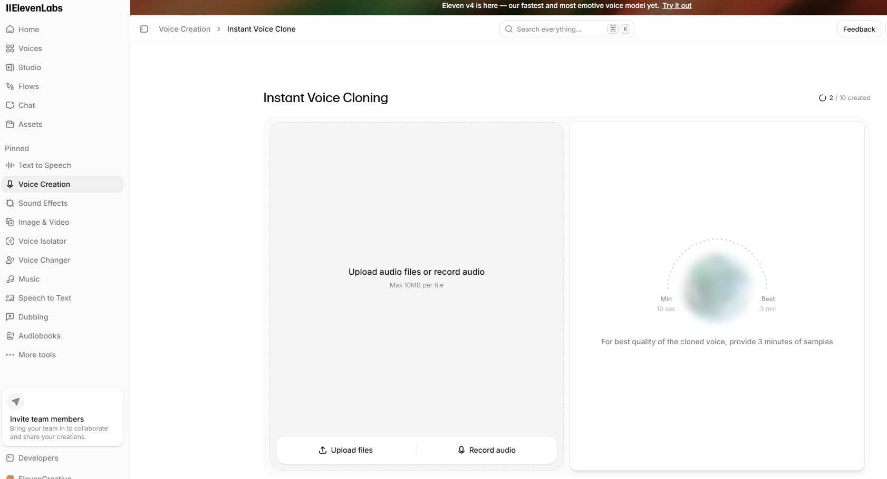
Task: Click the Record audio button
Action: pyautogui.click(x=487, y=450)
